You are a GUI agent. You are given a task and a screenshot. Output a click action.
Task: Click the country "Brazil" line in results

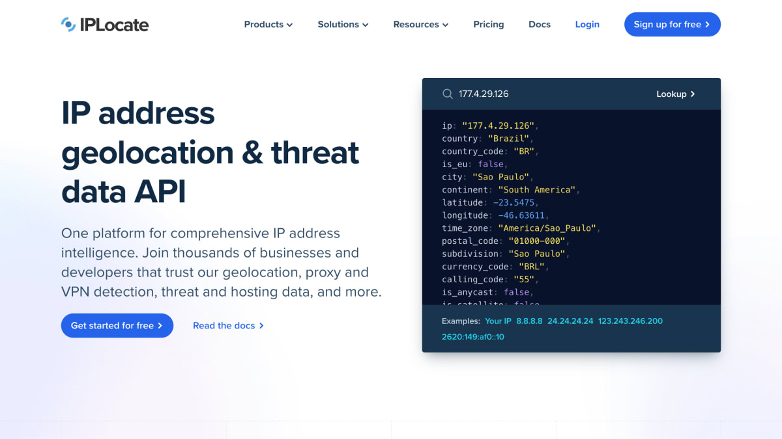(488, 139)
